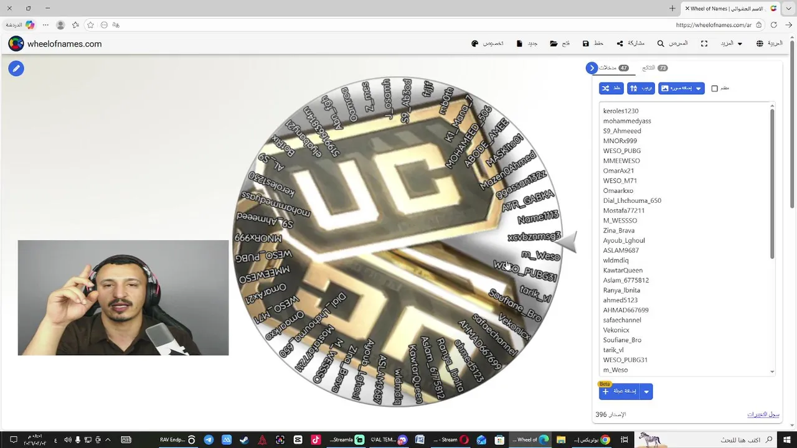Click the Add wheel button
The height and width of the screenshot is (448, 797).
coord(620,391)
